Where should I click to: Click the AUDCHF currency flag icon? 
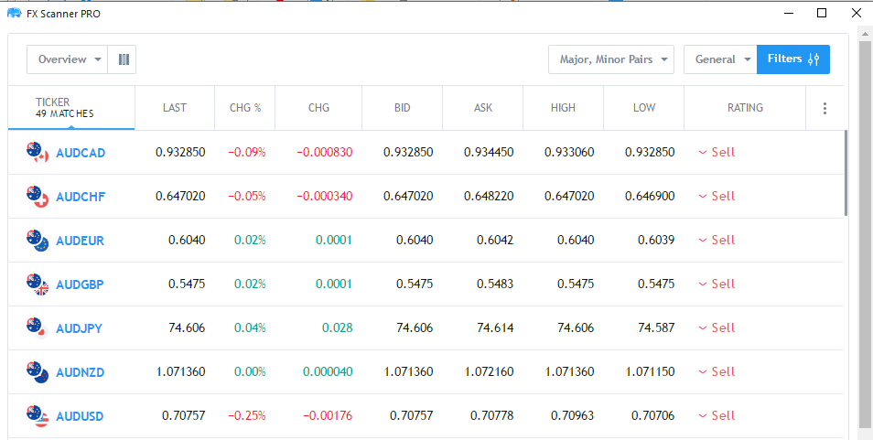click(38, 197)
